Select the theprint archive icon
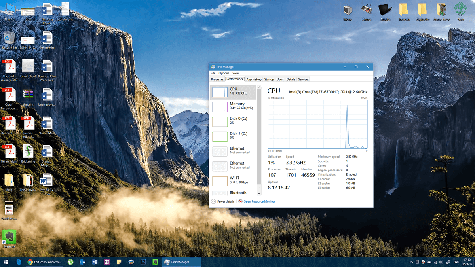Image resolution: width=475 pixels, height=267 pixels. [x=28, y=97]
